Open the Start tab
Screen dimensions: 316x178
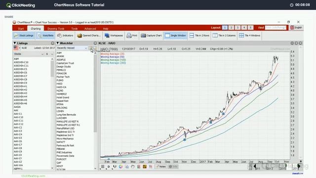[x=21, y=29]
